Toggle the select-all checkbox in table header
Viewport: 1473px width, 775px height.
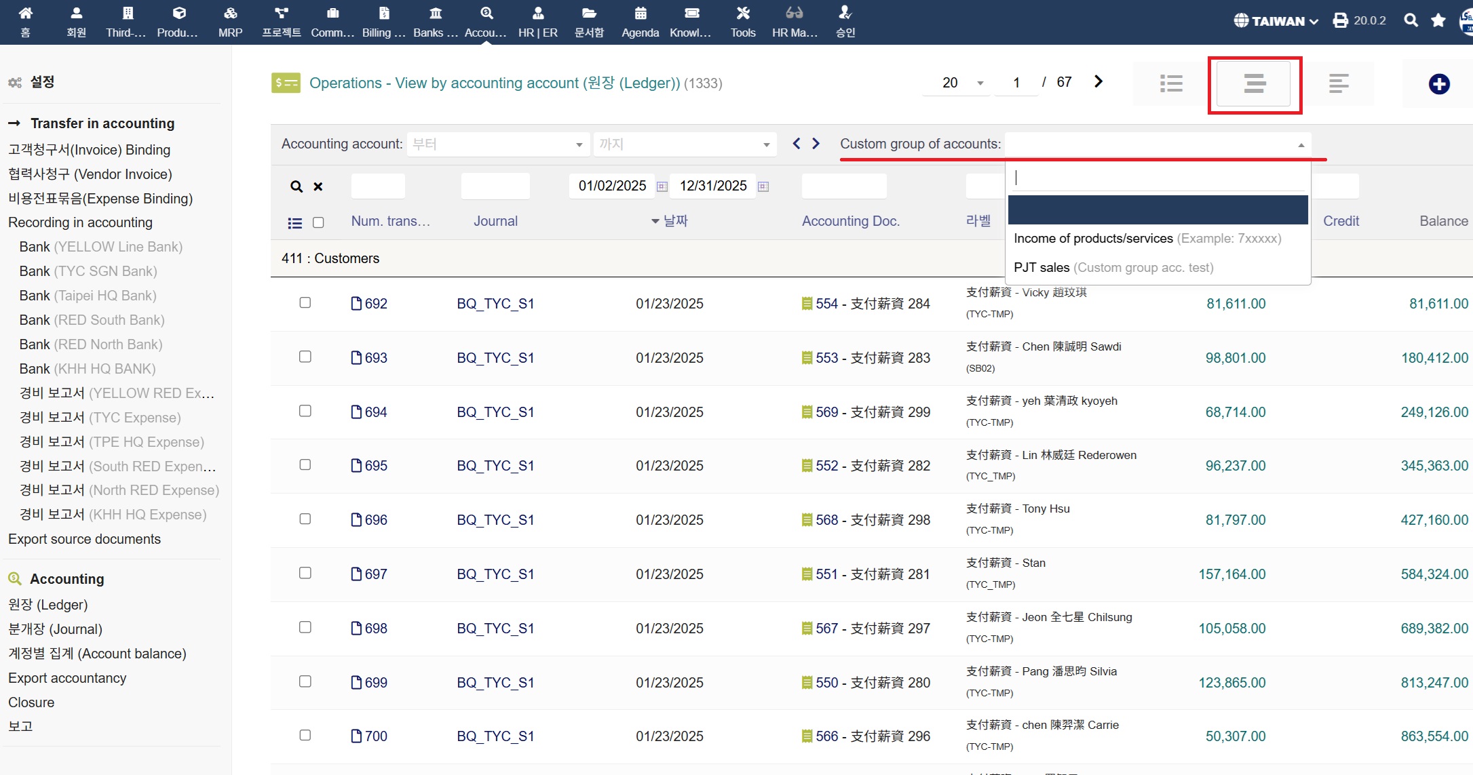pyautogui.click(x=318, y=222)
